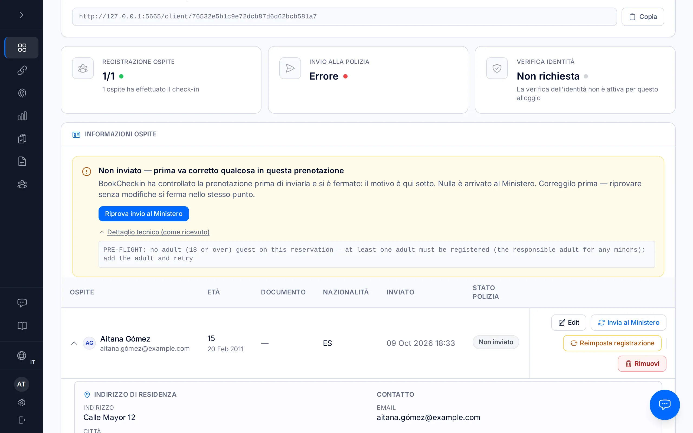Click the Invio alla Polizia send icon

pos(290,68)
